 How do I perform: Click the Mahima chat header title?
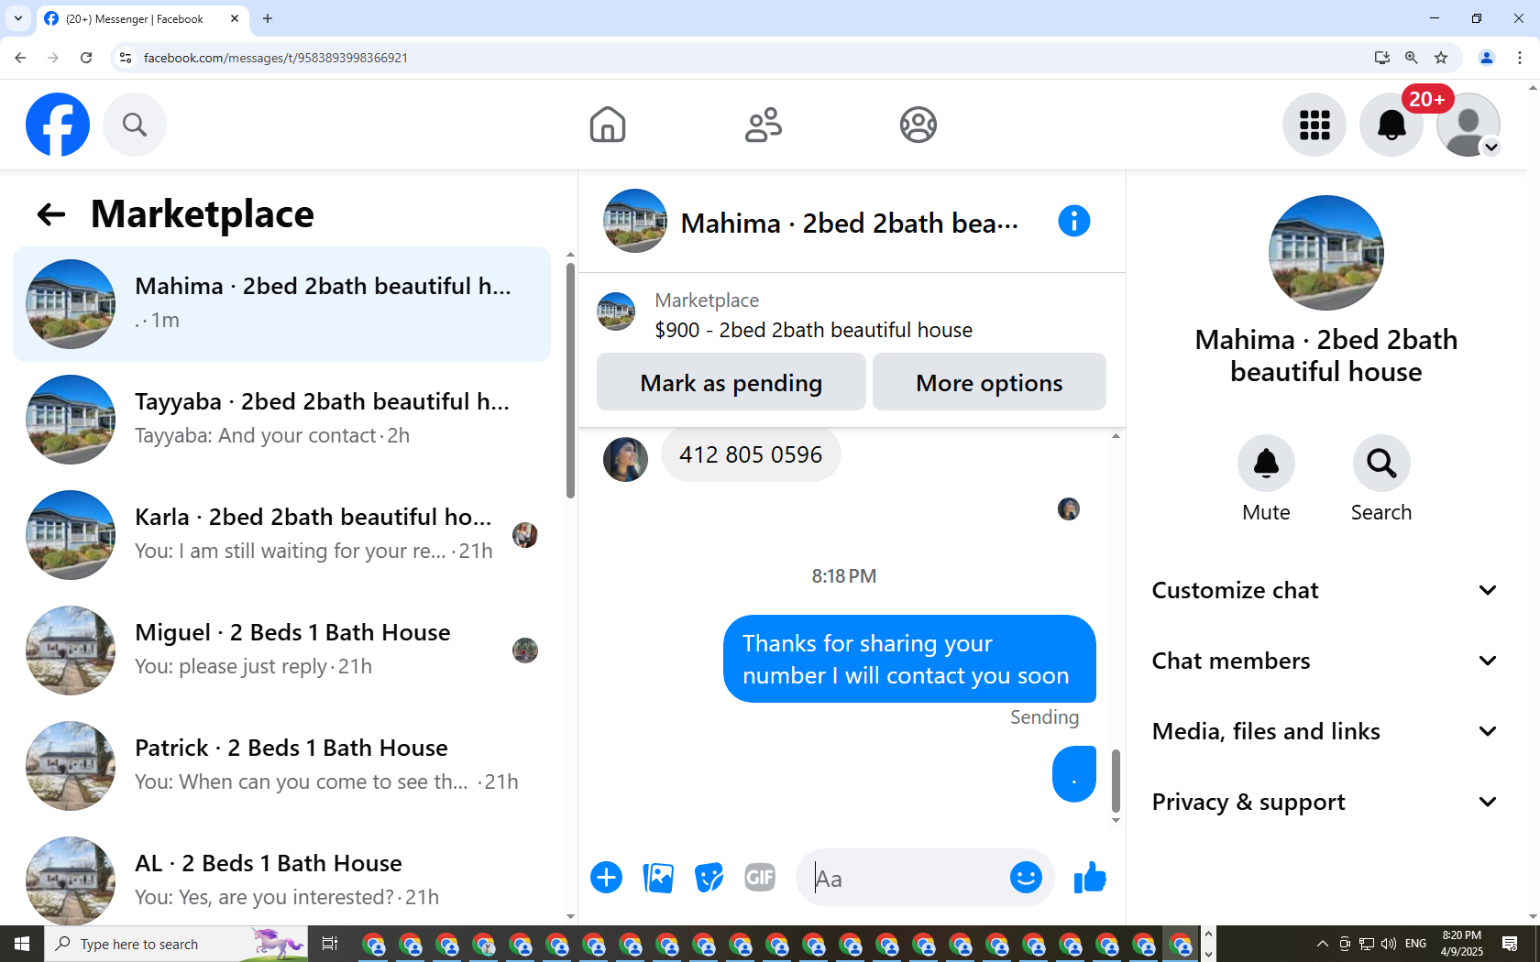point(849,223)
